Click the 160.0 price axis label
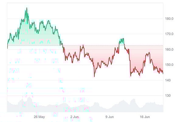Image resolution: width=183 pixels, height=122 pixels. 169,49
